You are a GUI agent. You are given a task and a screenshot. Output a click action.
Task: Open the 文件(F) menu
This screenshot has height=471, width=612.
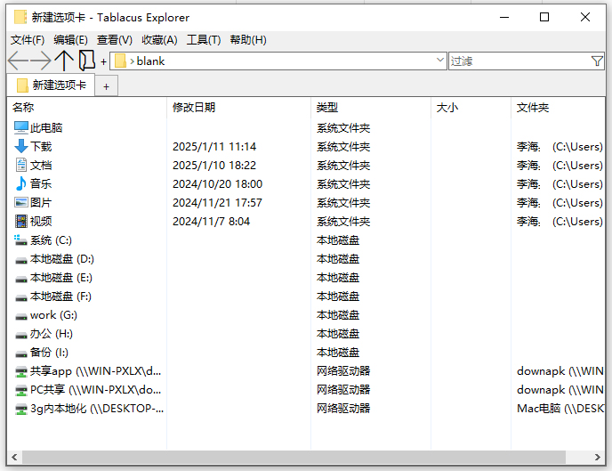pyautogui.click(x=28, y=40)
